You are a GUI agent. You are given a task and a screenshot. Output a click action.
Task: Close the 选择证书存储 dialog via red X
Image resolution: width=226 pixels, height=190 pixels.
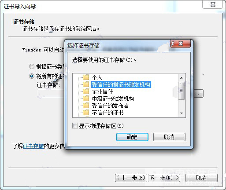point(180,44)
